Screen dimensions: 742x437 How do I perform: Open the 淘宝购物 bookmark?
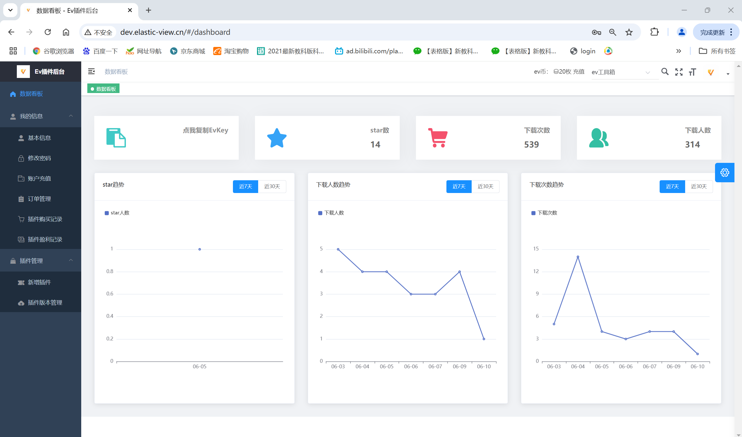point(231,51)
